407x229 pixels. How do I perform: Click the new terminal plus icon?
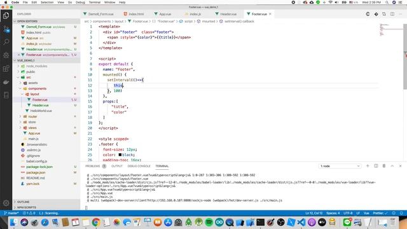[x=368, y=166]
